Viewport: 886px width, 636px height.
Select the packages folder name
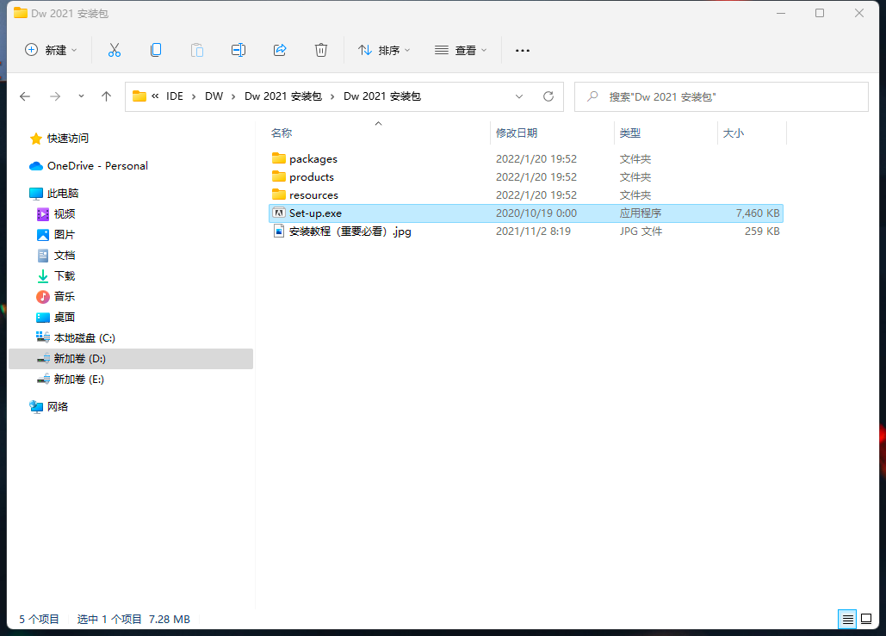click(313, 158)
